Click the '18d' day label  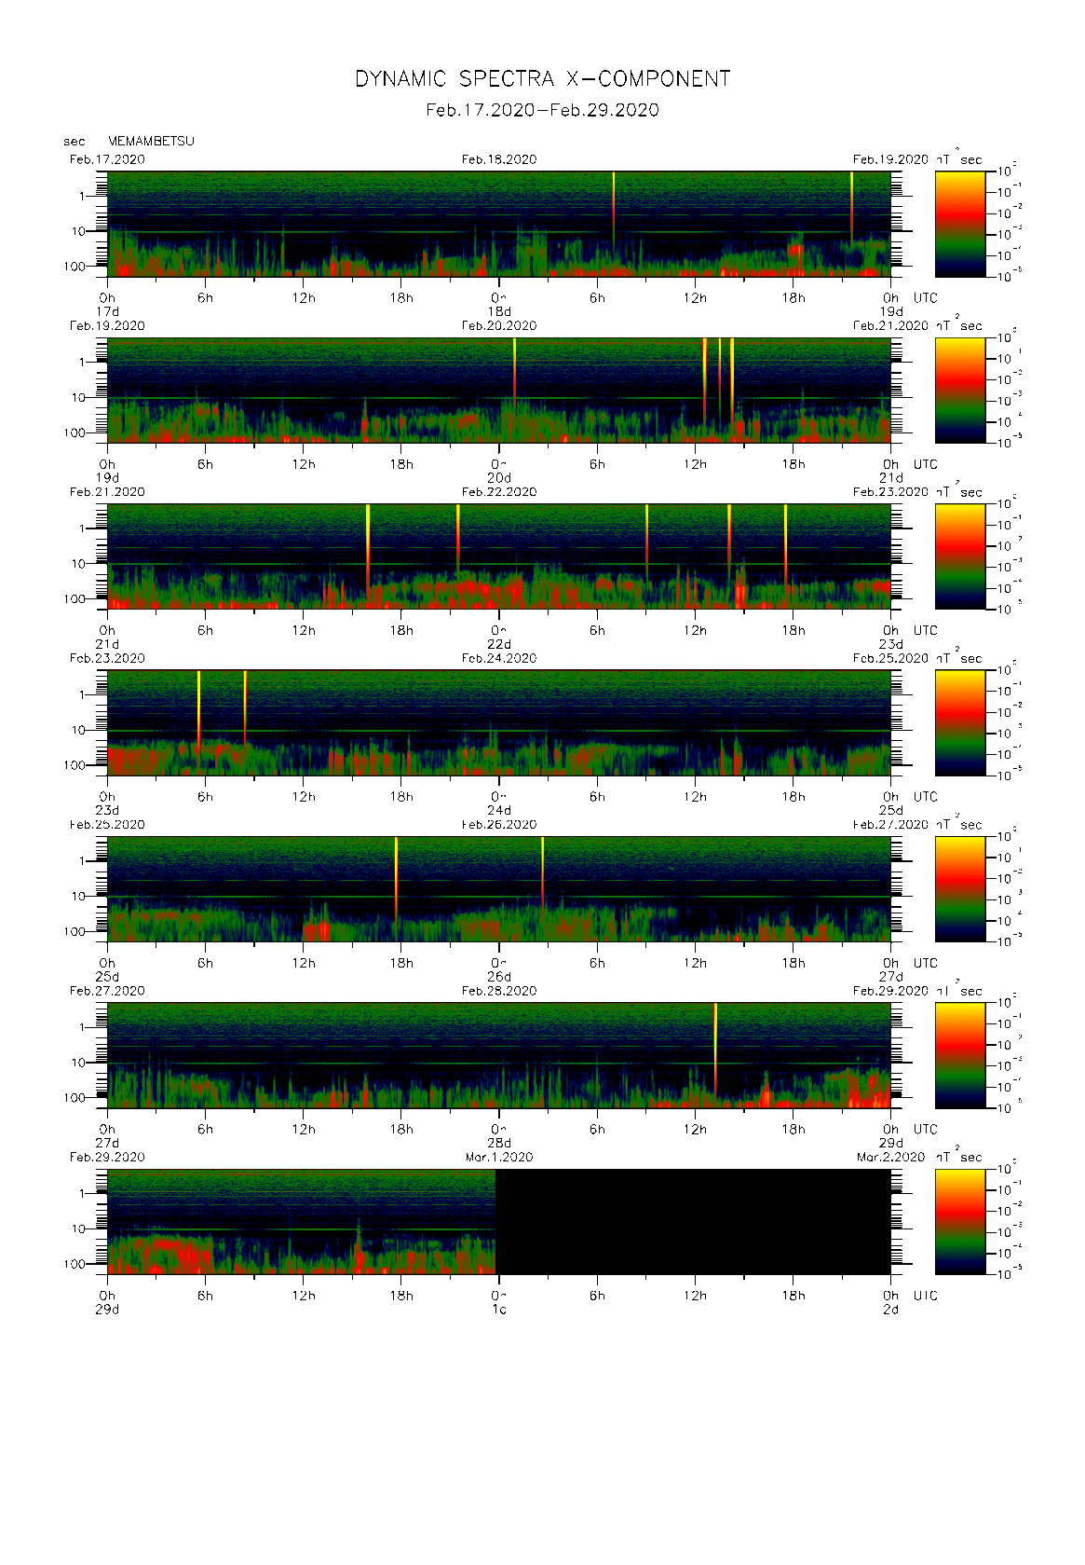click(x=499, y=311)
